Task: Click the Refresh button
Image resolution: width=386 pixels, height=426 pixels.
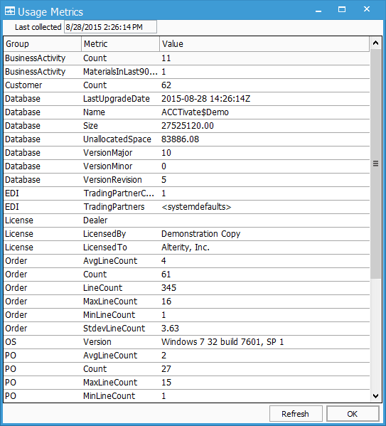Action: point(296,414)
